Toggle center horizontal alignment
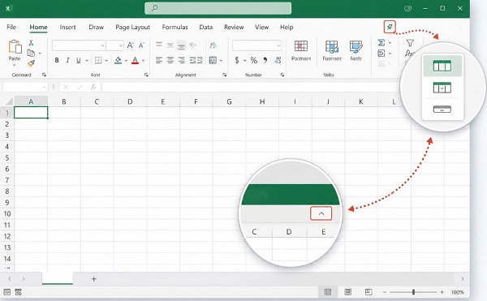 (x=170, y=60)
